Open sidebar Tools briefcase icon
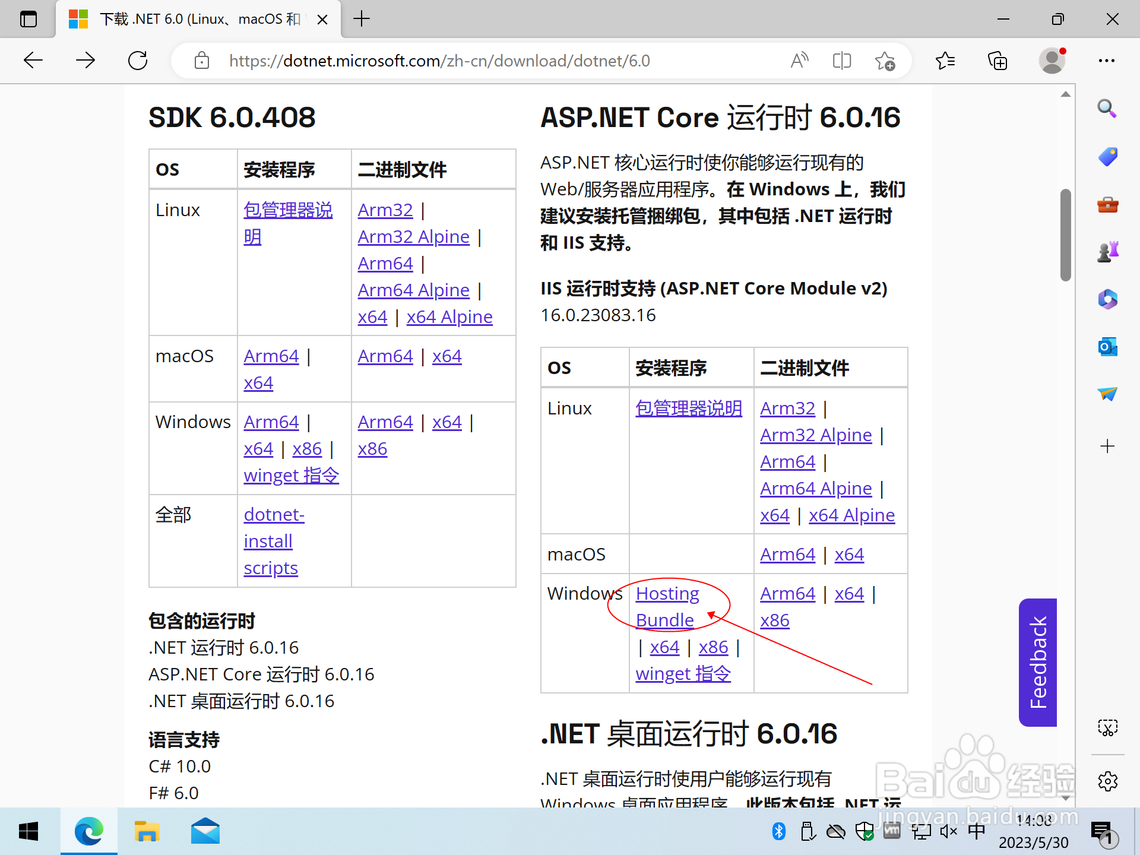Screen dimensions: 1140x855 [x=1107, y=205]
